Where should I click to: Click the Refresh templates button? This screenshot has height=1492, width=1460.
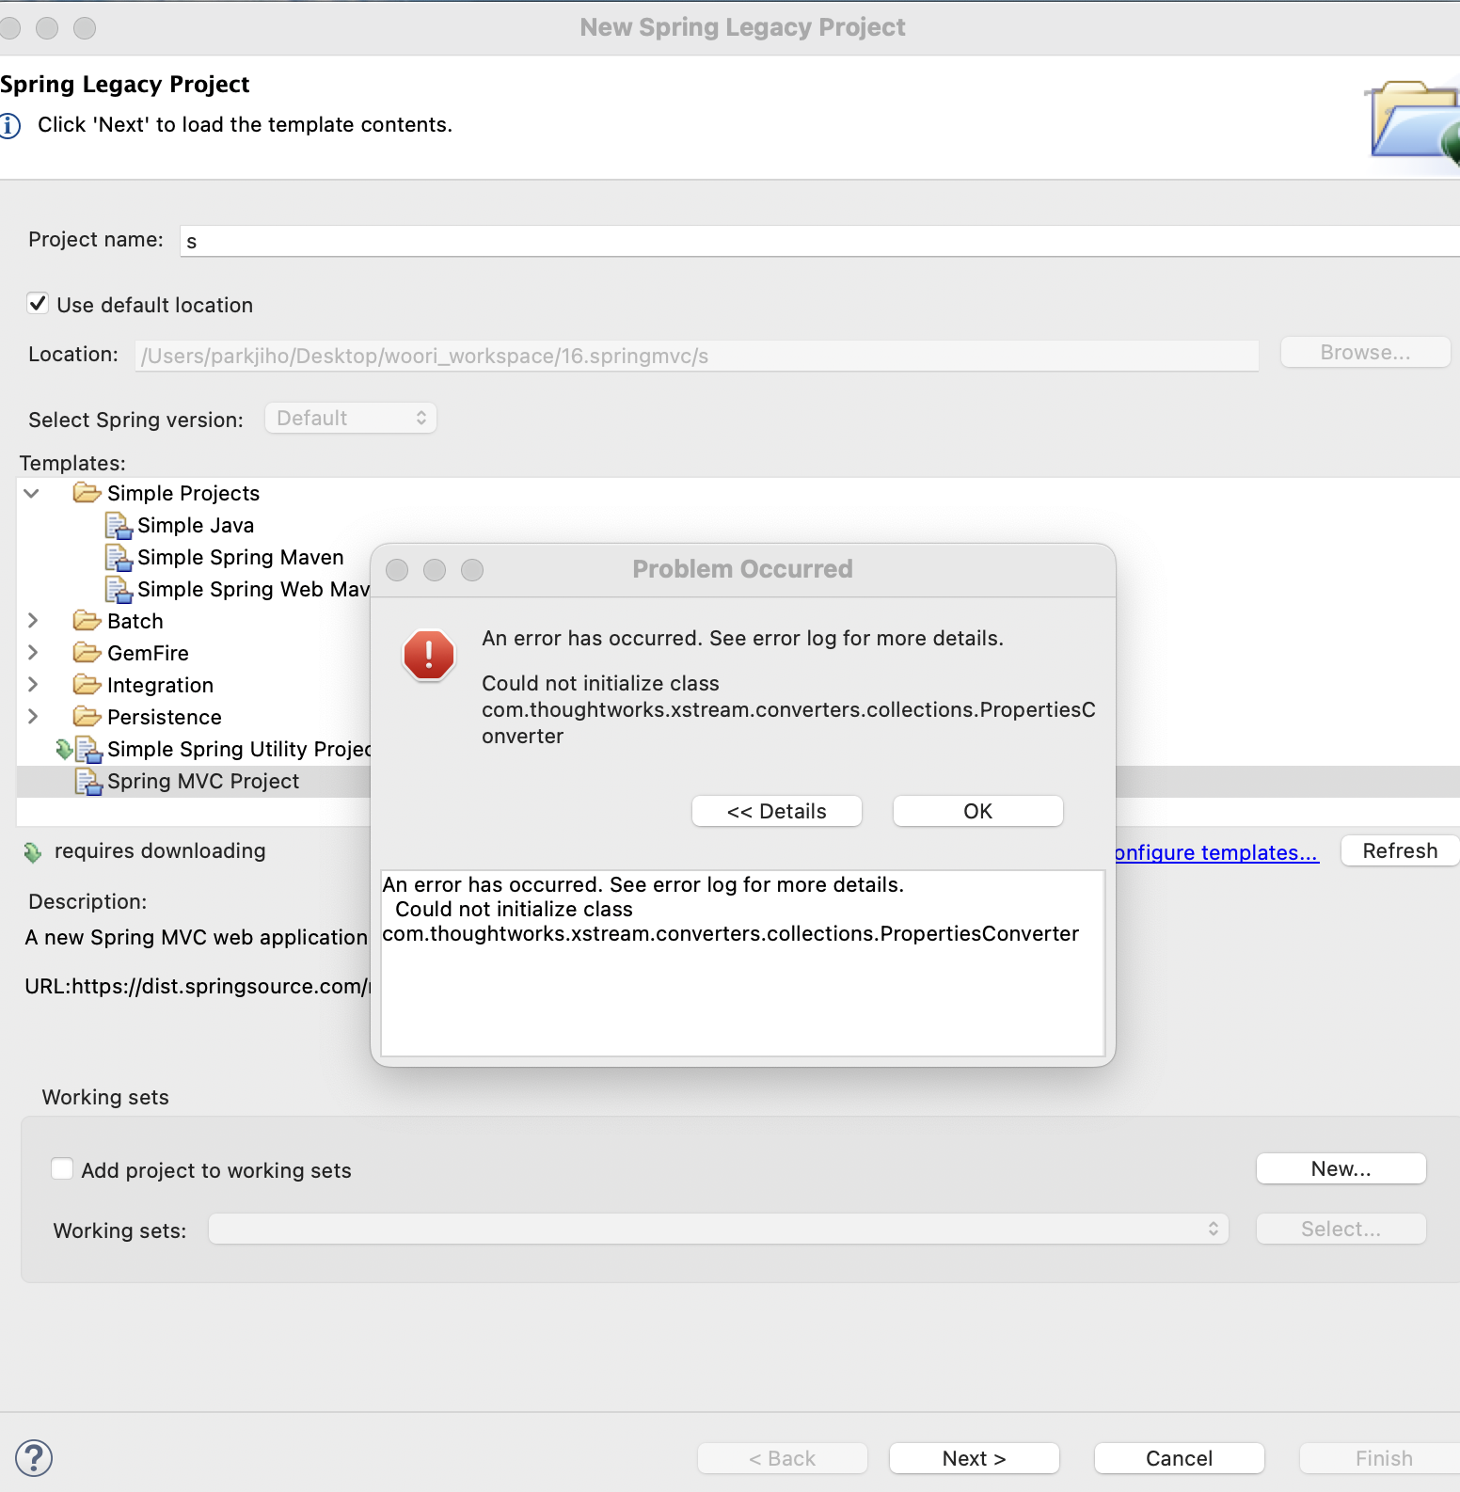pos(1400,850)
